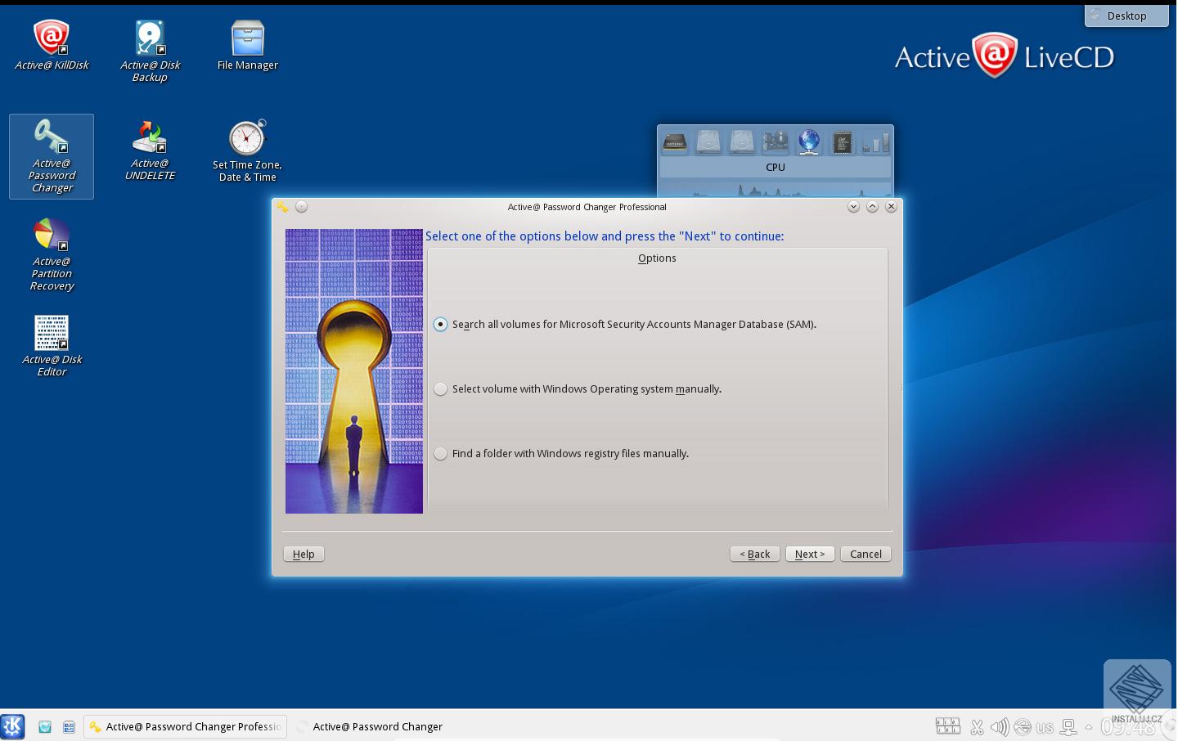Open Help from the Password Changer dialog

coord(303,554)
